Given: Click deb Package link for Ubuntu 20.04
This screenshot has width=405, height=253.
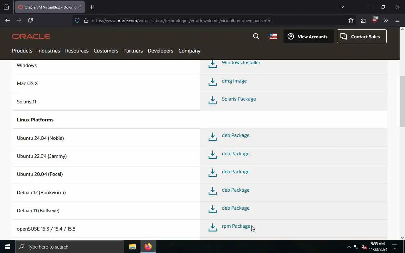Looking at the screenshot, I should tap(236, 172).
